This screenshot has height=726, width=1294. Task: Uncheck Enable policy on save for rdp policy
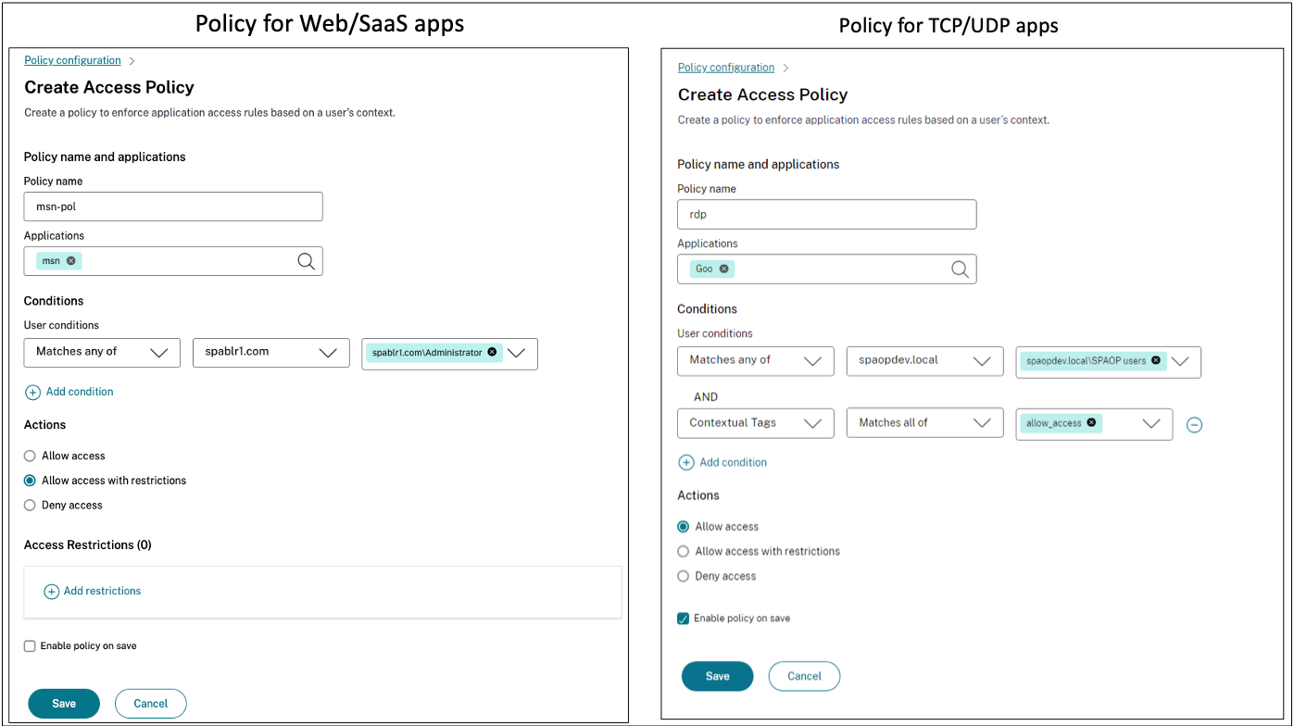click(684, 619)
